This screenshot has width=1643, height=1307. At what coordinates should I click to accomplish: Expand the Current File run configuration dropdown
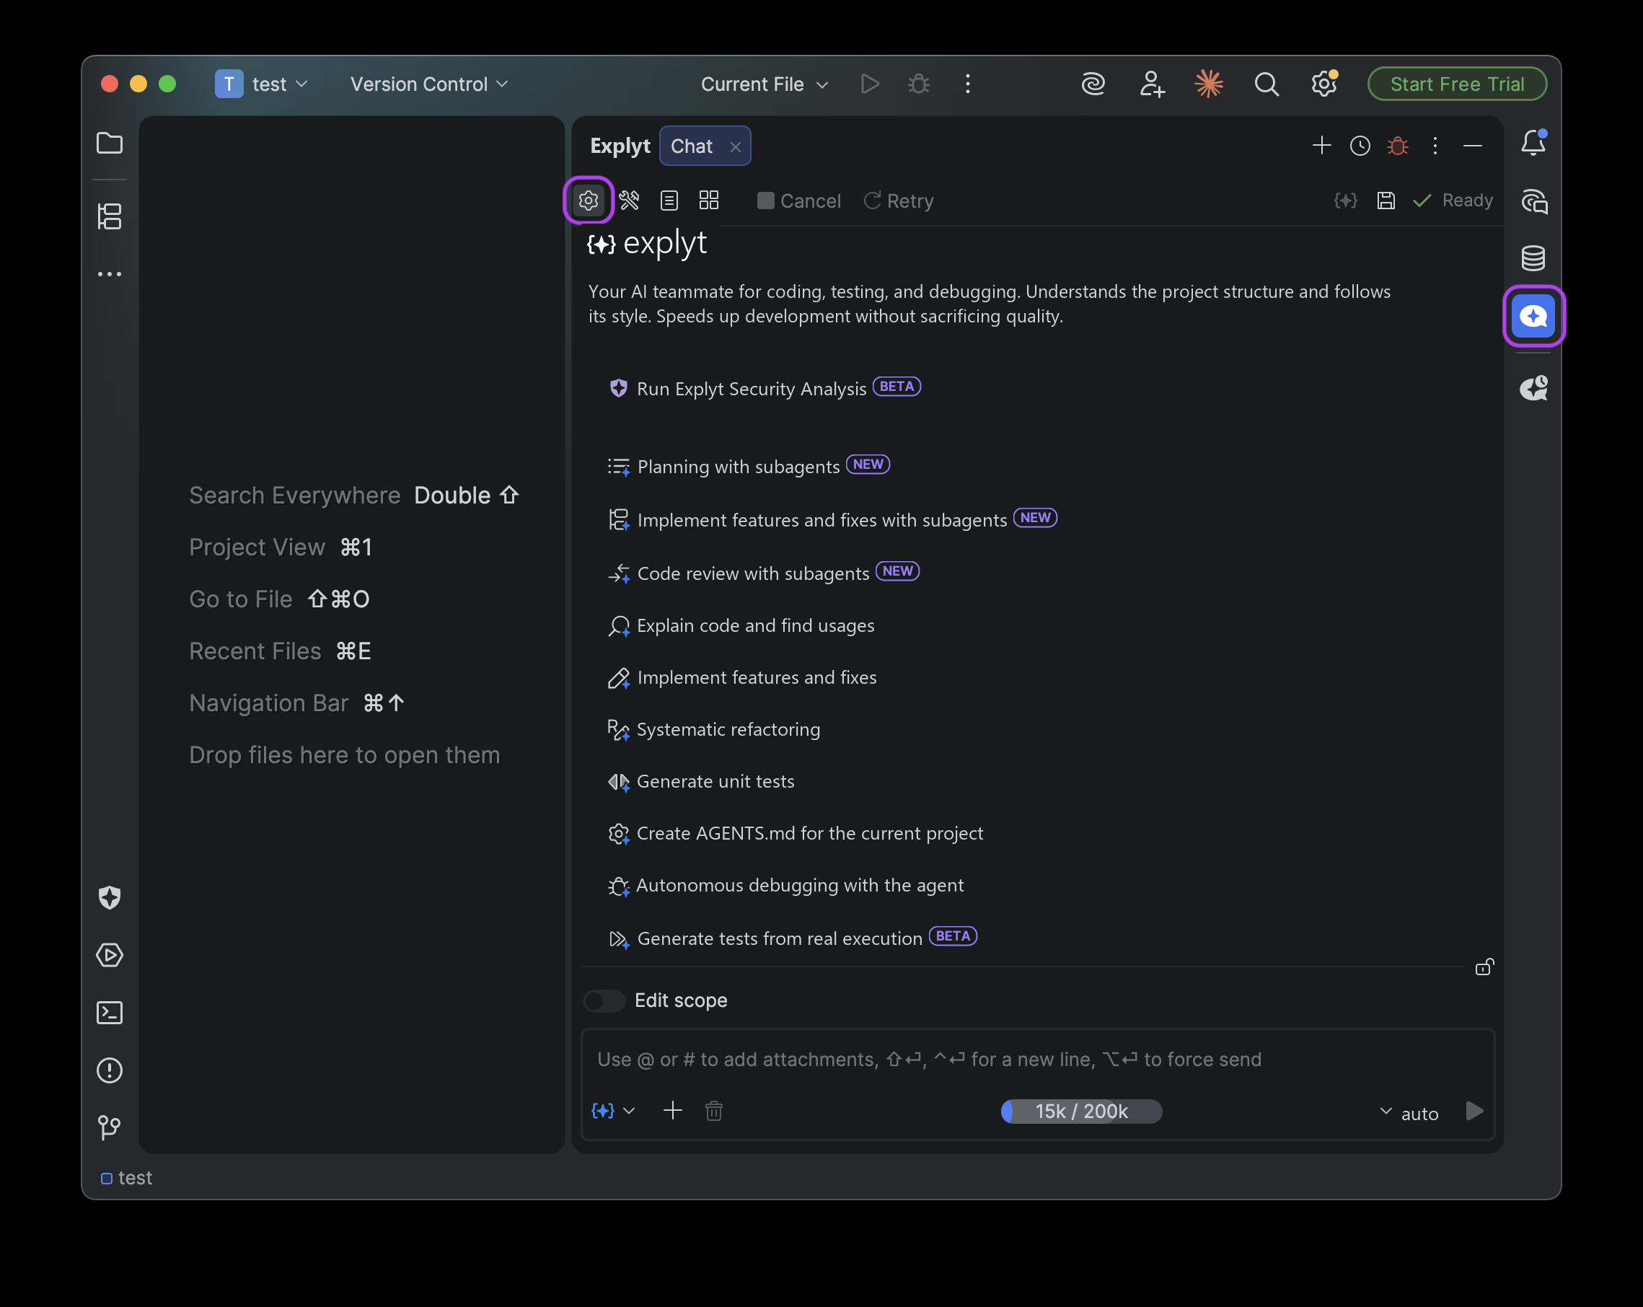click(765, 84)
